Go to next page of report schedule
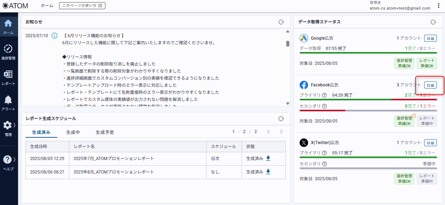Viewport: 445px width, 205px height. [281, 132]
